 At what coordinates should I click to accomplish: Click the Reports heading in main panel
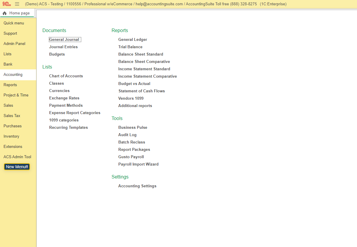click(x=120, y=31)
